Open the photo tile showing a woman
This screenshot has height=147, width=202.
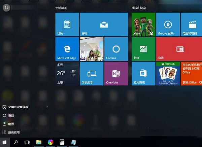(92, 49)
